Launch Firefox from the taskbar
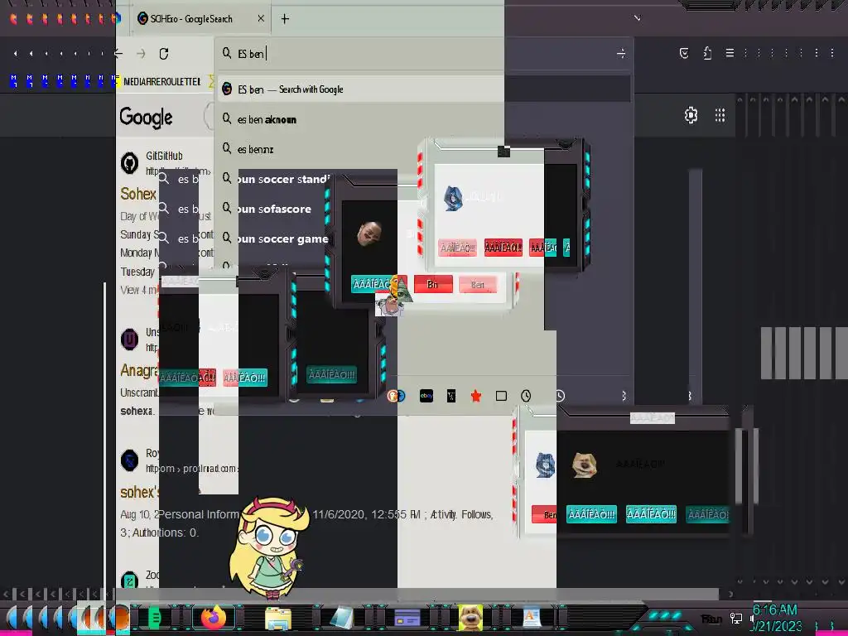The width and height of the screenshot is (848, 636). point(214,617)
